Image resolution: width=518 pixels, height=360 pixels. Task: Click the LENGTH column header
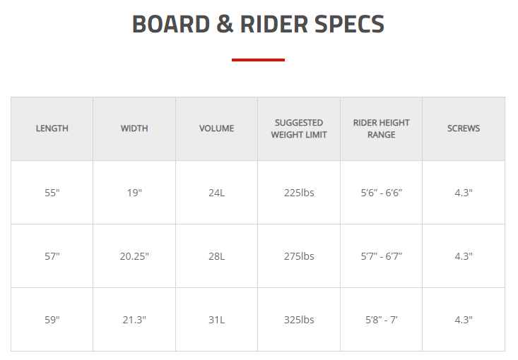(52, 128)
